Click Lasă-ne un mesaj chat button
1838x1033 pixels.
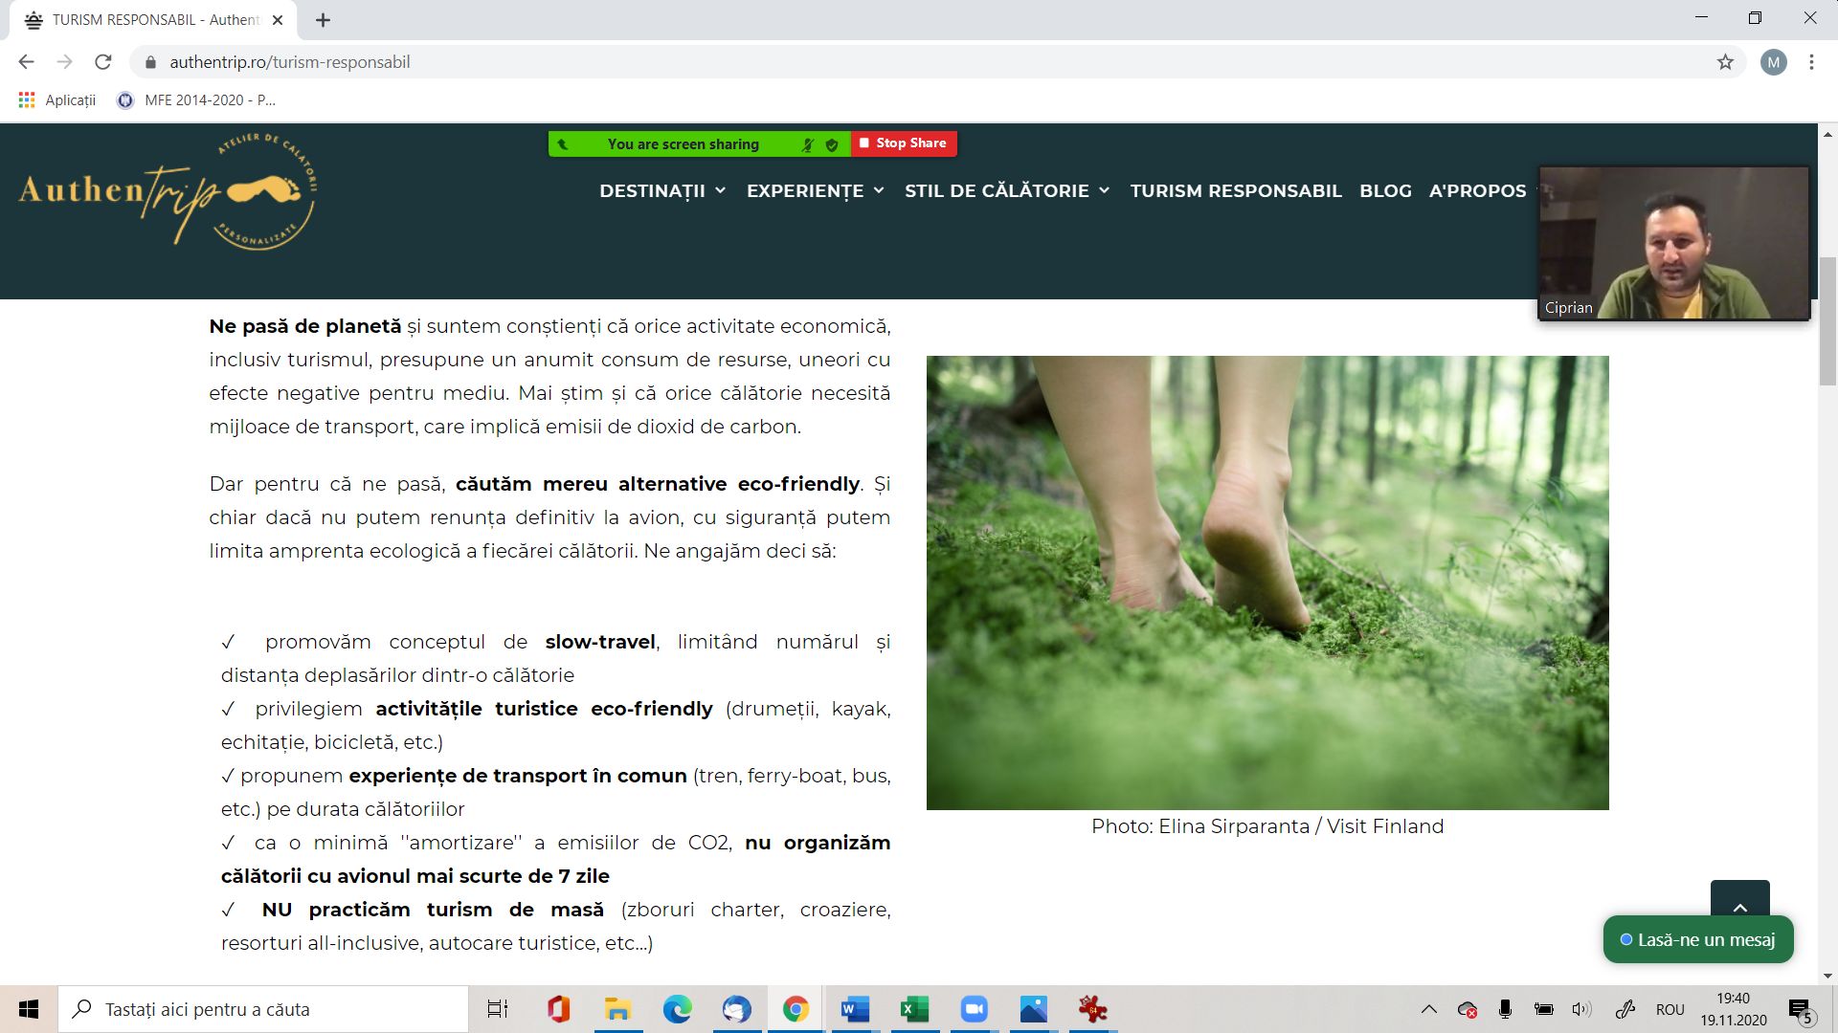(1697, 939)
